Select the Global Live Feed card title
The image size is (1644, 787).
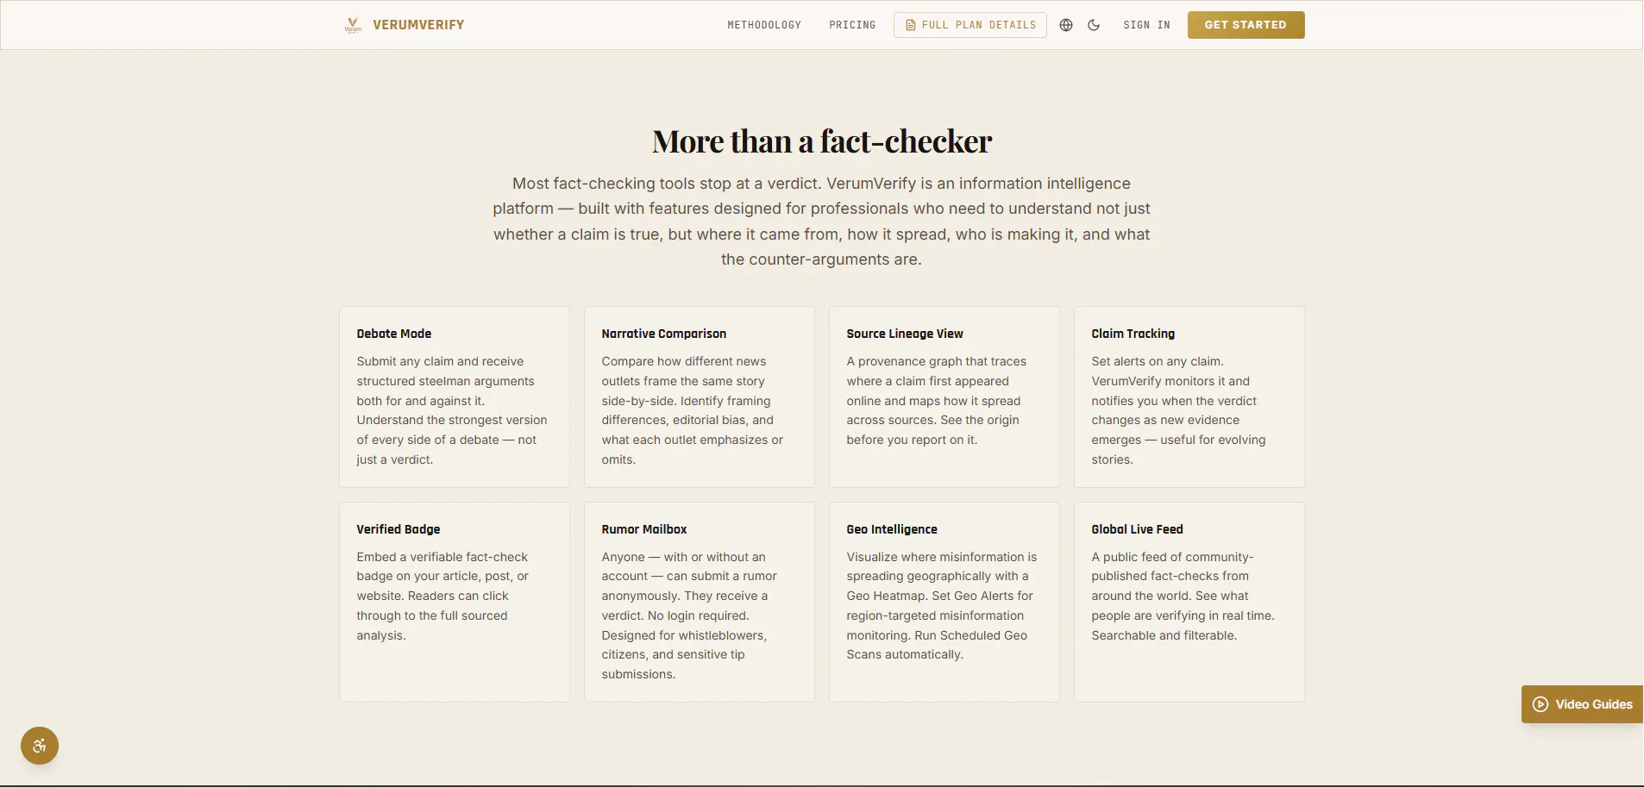(x=1137, y=529)
